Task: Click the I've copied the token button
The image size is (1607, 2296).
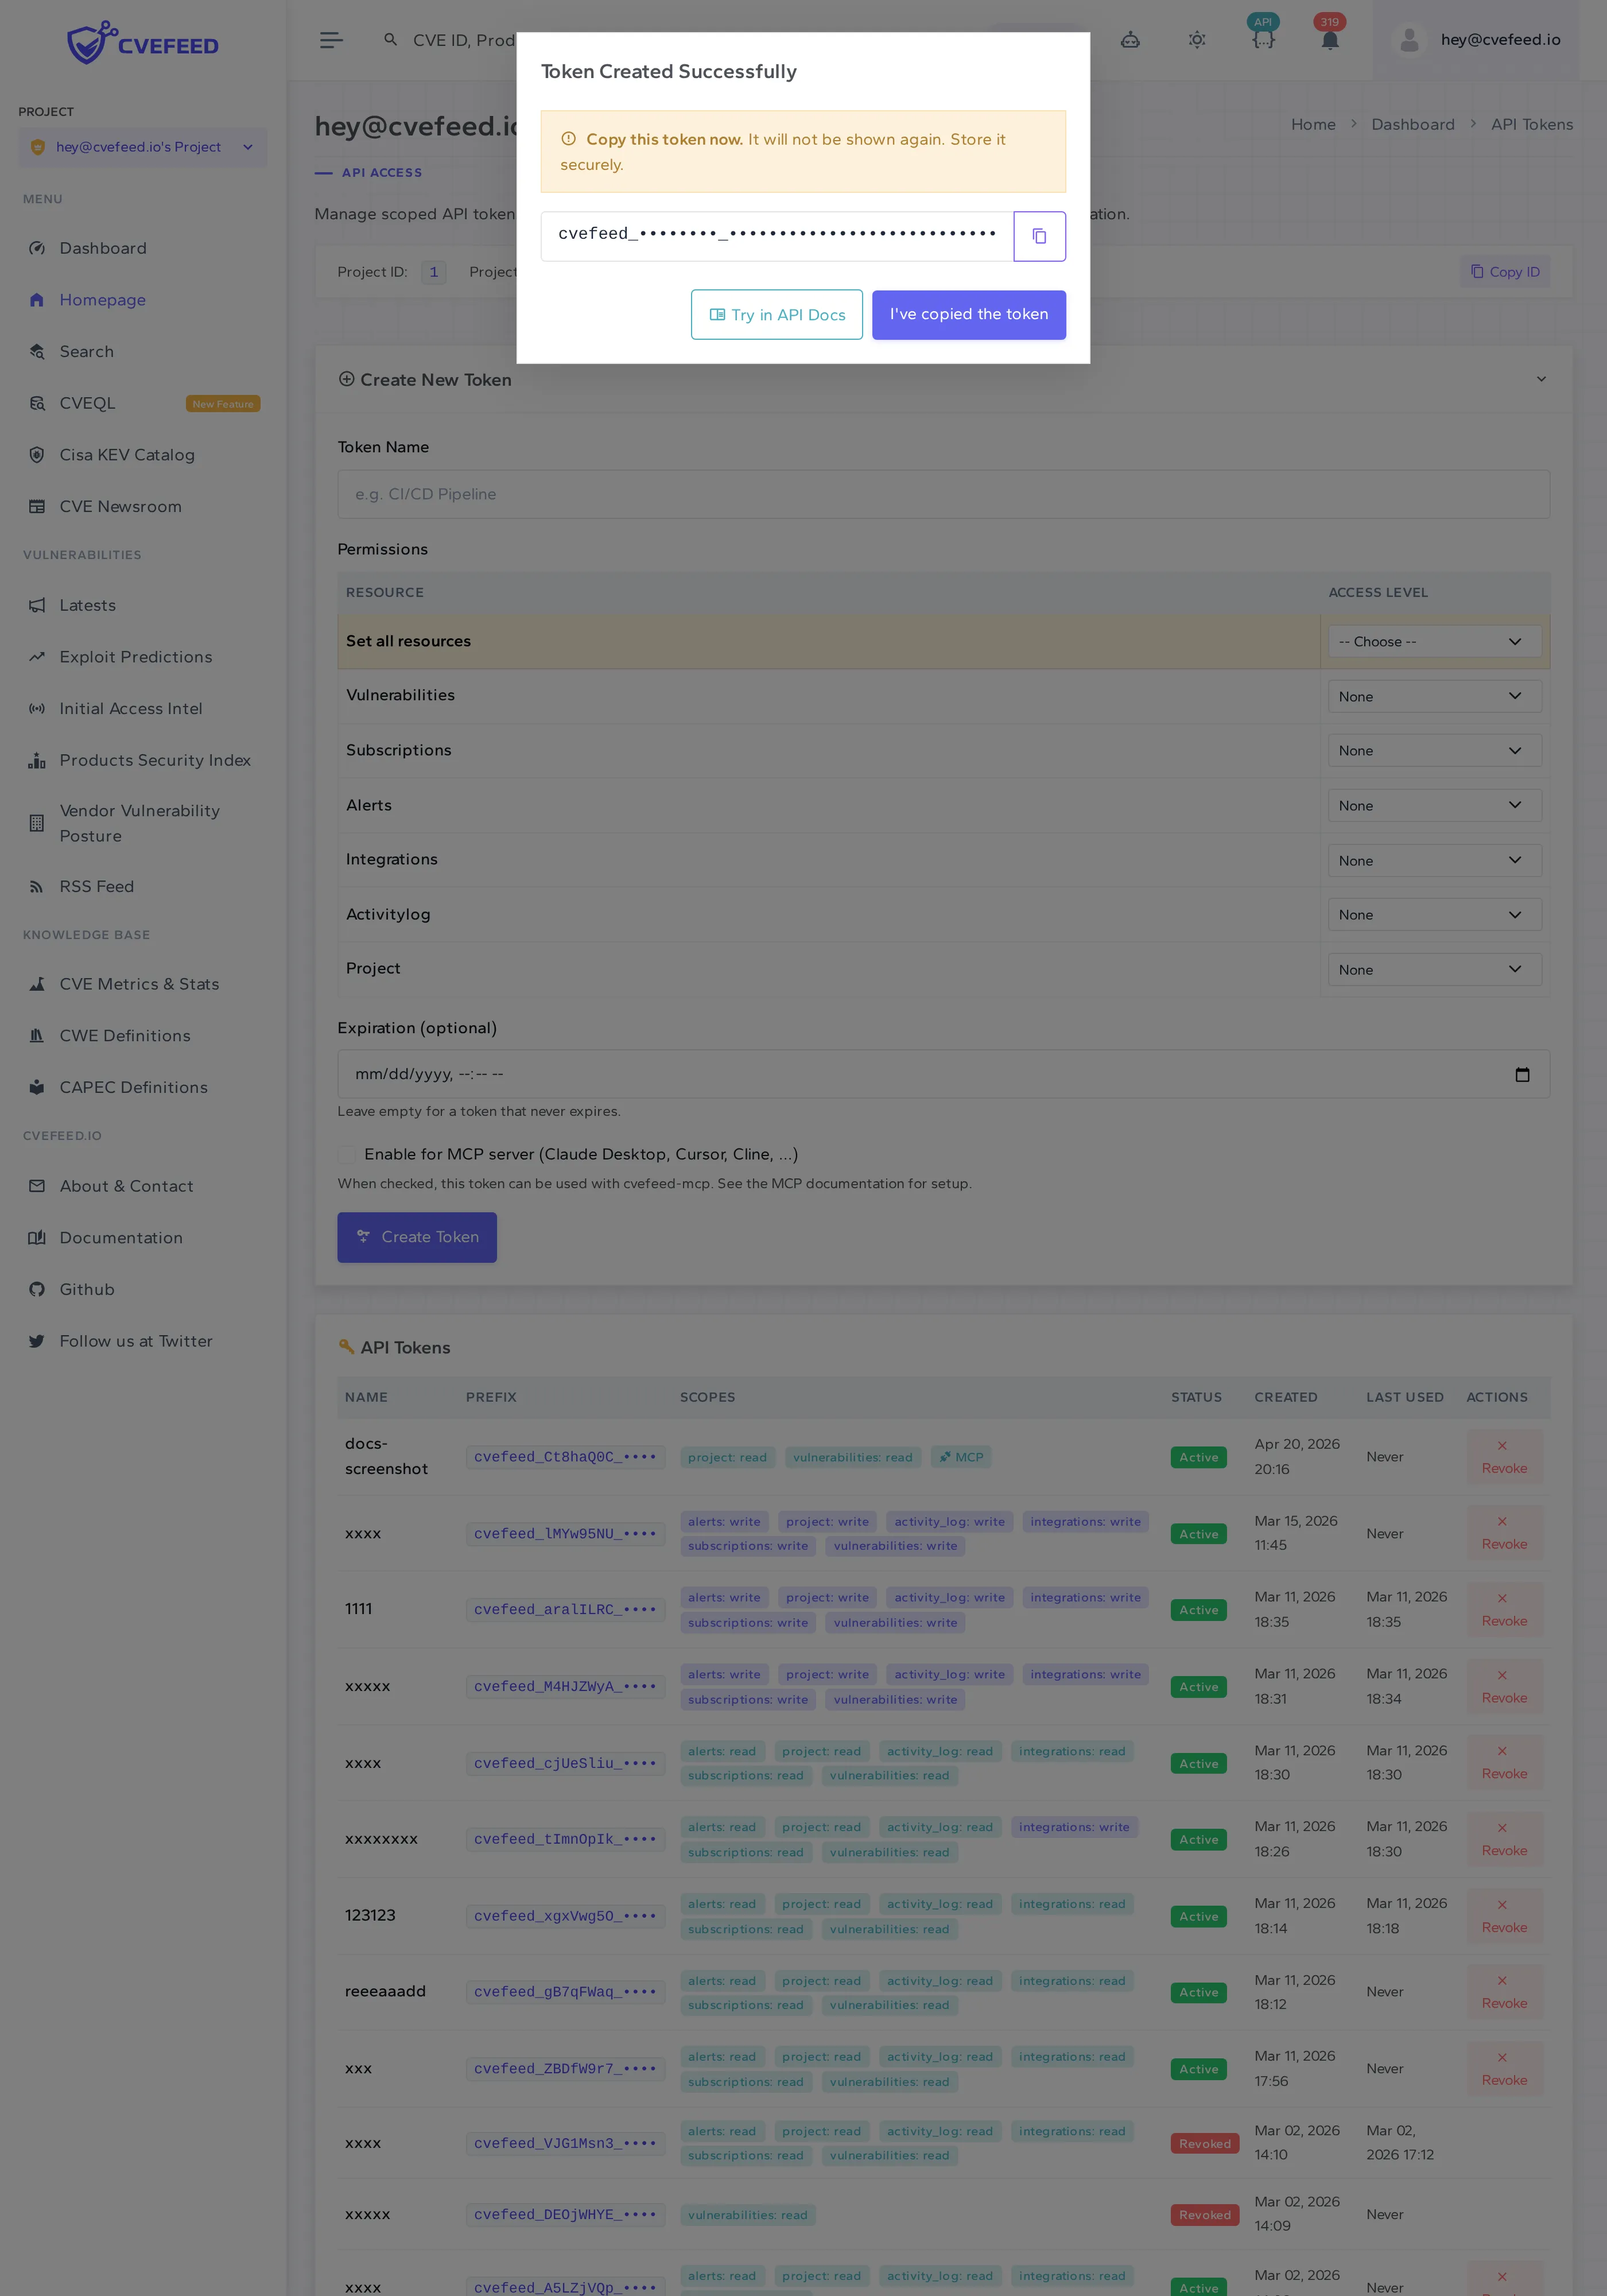Action: (x=968, y=314)
